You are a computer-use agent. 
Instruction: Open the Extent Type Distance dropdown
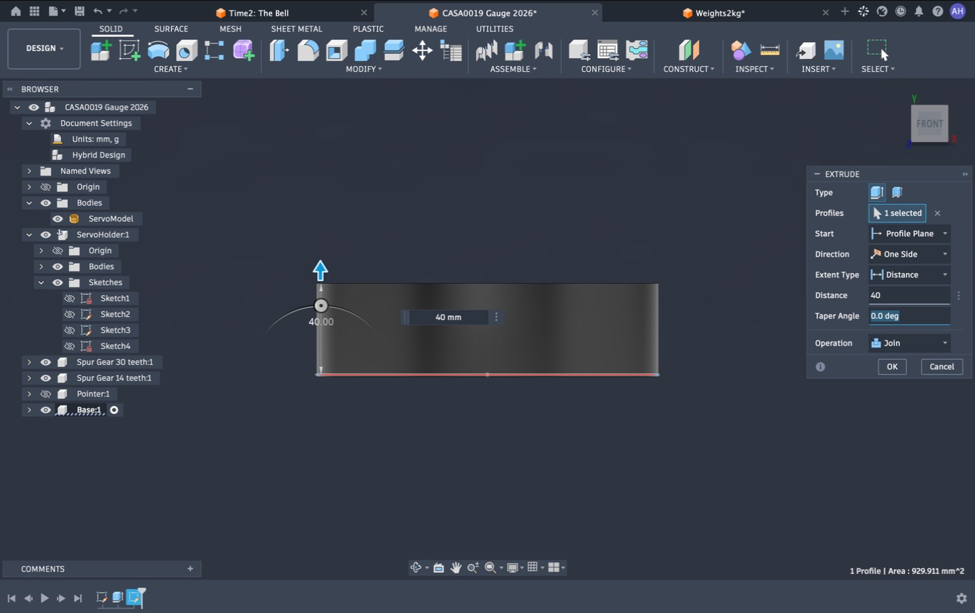tap(910, 274)
